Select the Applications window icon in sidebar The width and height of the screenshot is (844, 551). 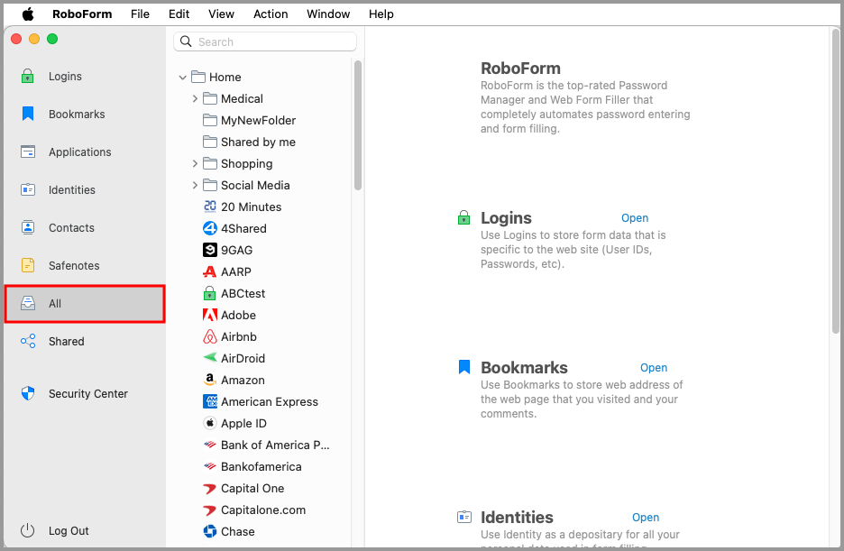pyautogui.click(x=27, y=152)
